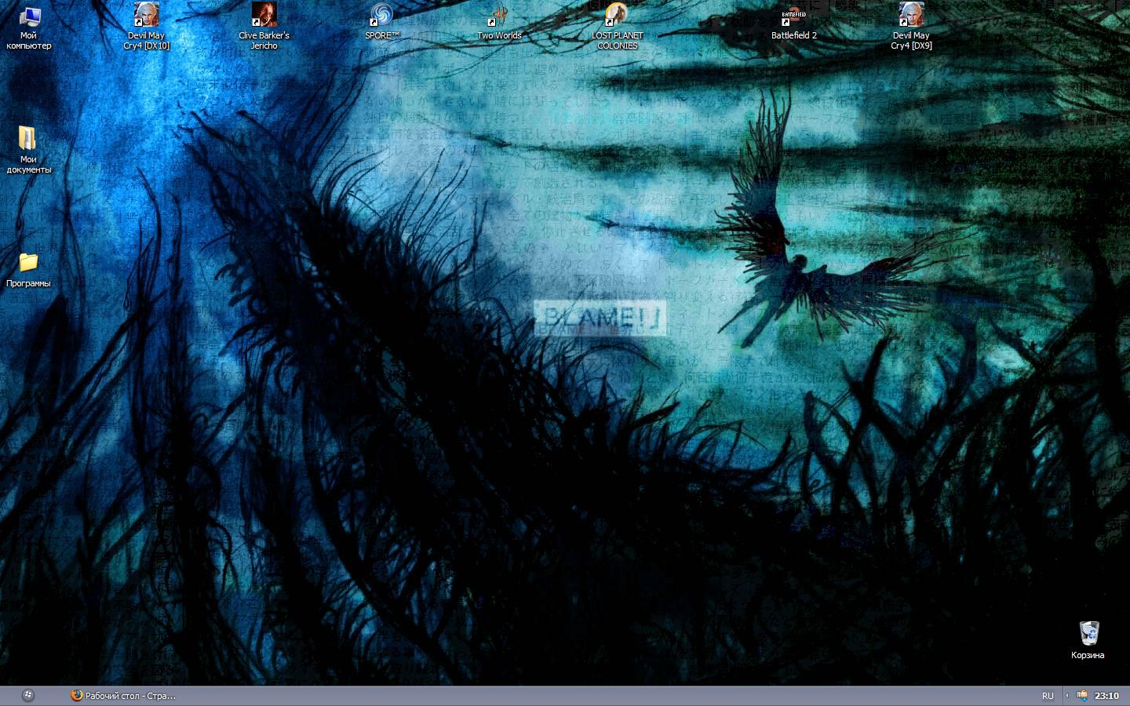1130x706 pixels.
Task: Expand hidden system tray icons arrow
Action: click(1066, 696)
